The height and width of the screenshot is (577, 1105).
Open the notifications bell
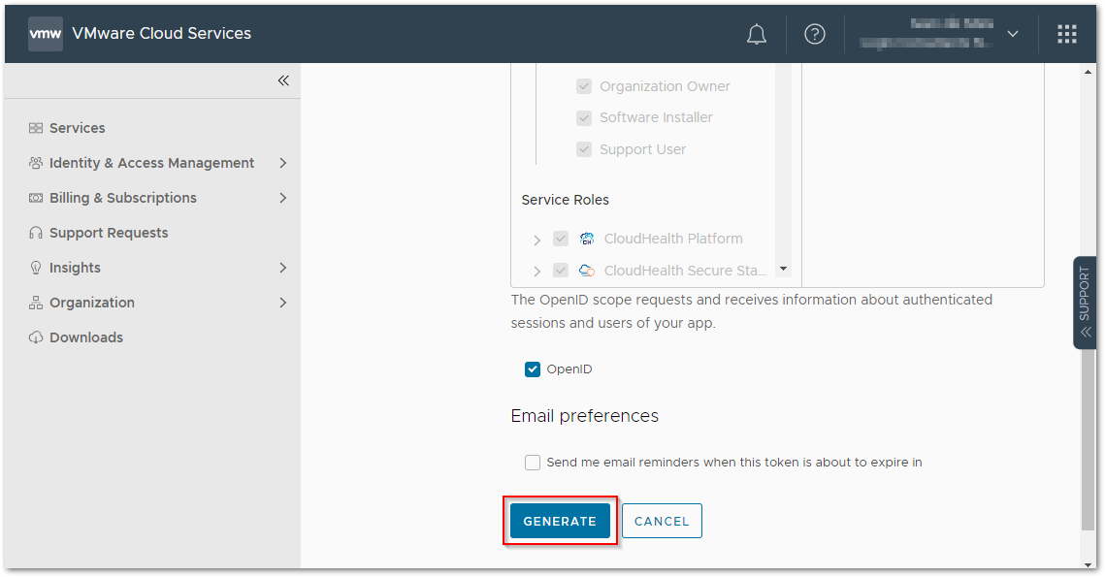click(x=756, y=33)
